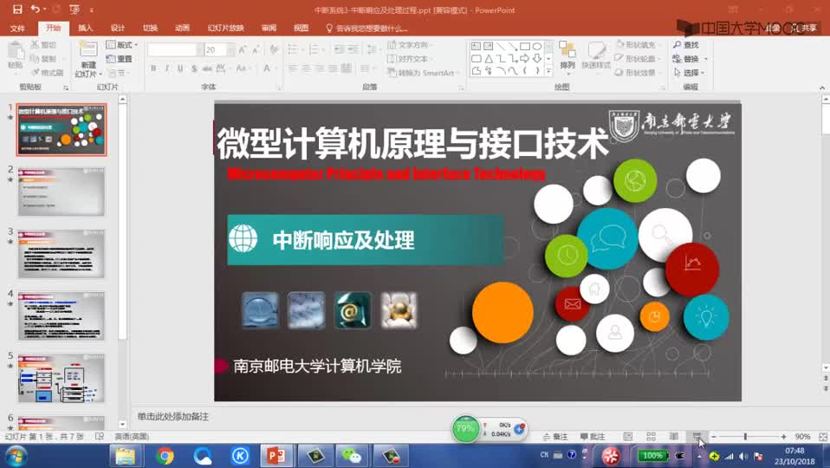
Task: Click the zoom slider handle
Action: pos(745,437)
